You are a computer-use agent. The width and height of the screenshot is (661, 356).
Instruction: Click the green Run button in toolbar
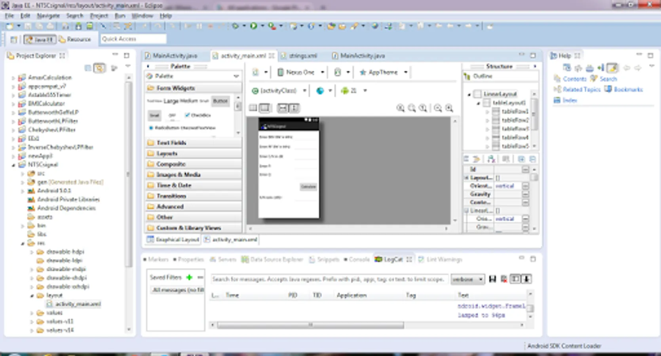(x=254, y=26)
